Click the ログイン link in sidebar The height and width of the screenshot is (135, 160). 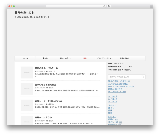pos(112,117)
